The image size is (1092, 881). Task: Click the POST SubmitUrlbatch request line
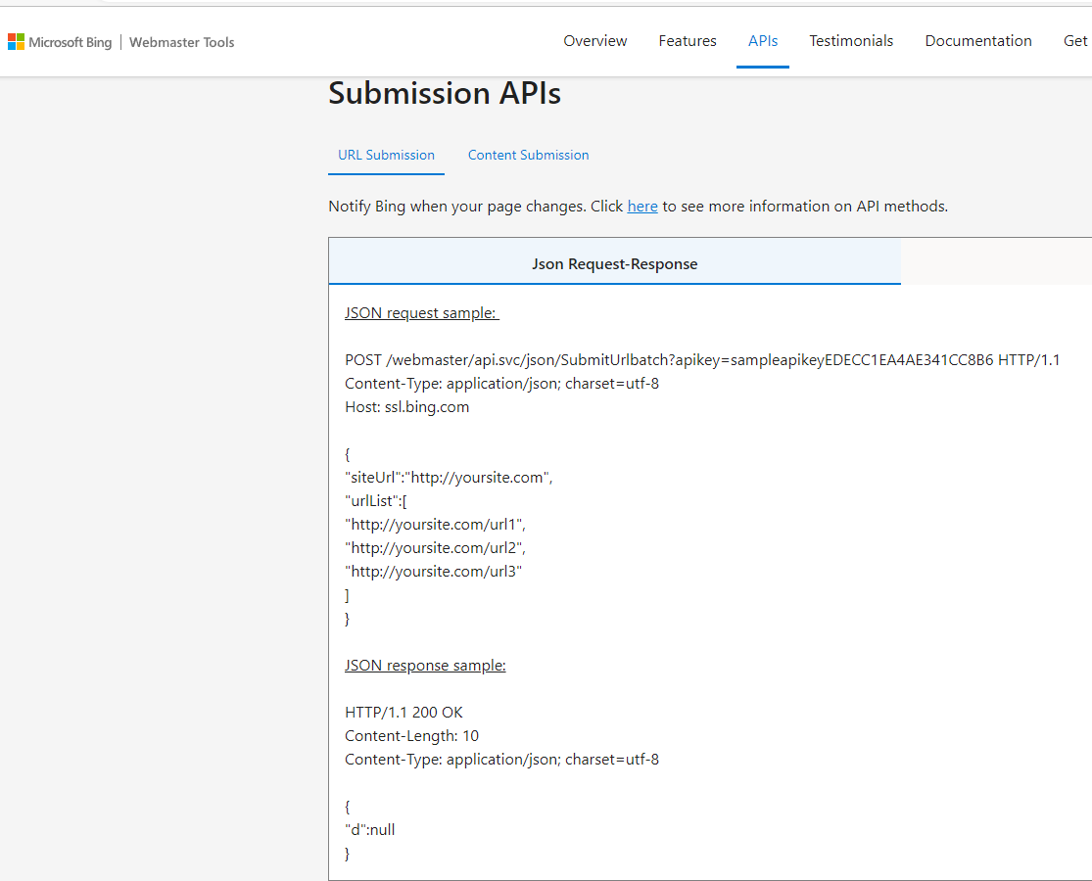pyautogui.click(x=702, y=360)
